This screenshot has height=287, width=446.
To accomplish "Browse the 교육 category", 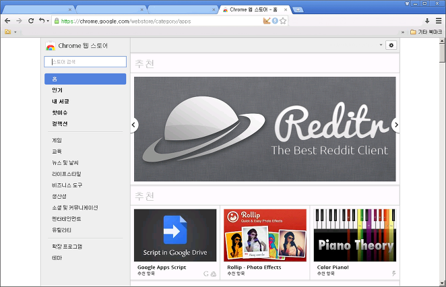I will click(x=57, y=152).
